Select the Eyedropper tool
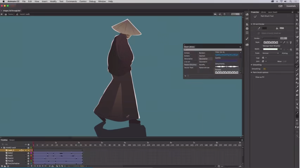Image resolution: width=300 pixels, height=168 pixels. (x=297, y=87)
